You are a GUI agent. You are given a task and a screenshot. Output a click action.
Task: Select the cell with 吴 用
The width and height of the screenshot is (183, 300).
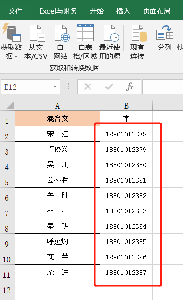point(57,164)
